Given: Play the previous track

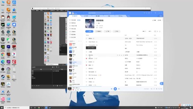Looking at the screenshot, I should pos(112,89).
